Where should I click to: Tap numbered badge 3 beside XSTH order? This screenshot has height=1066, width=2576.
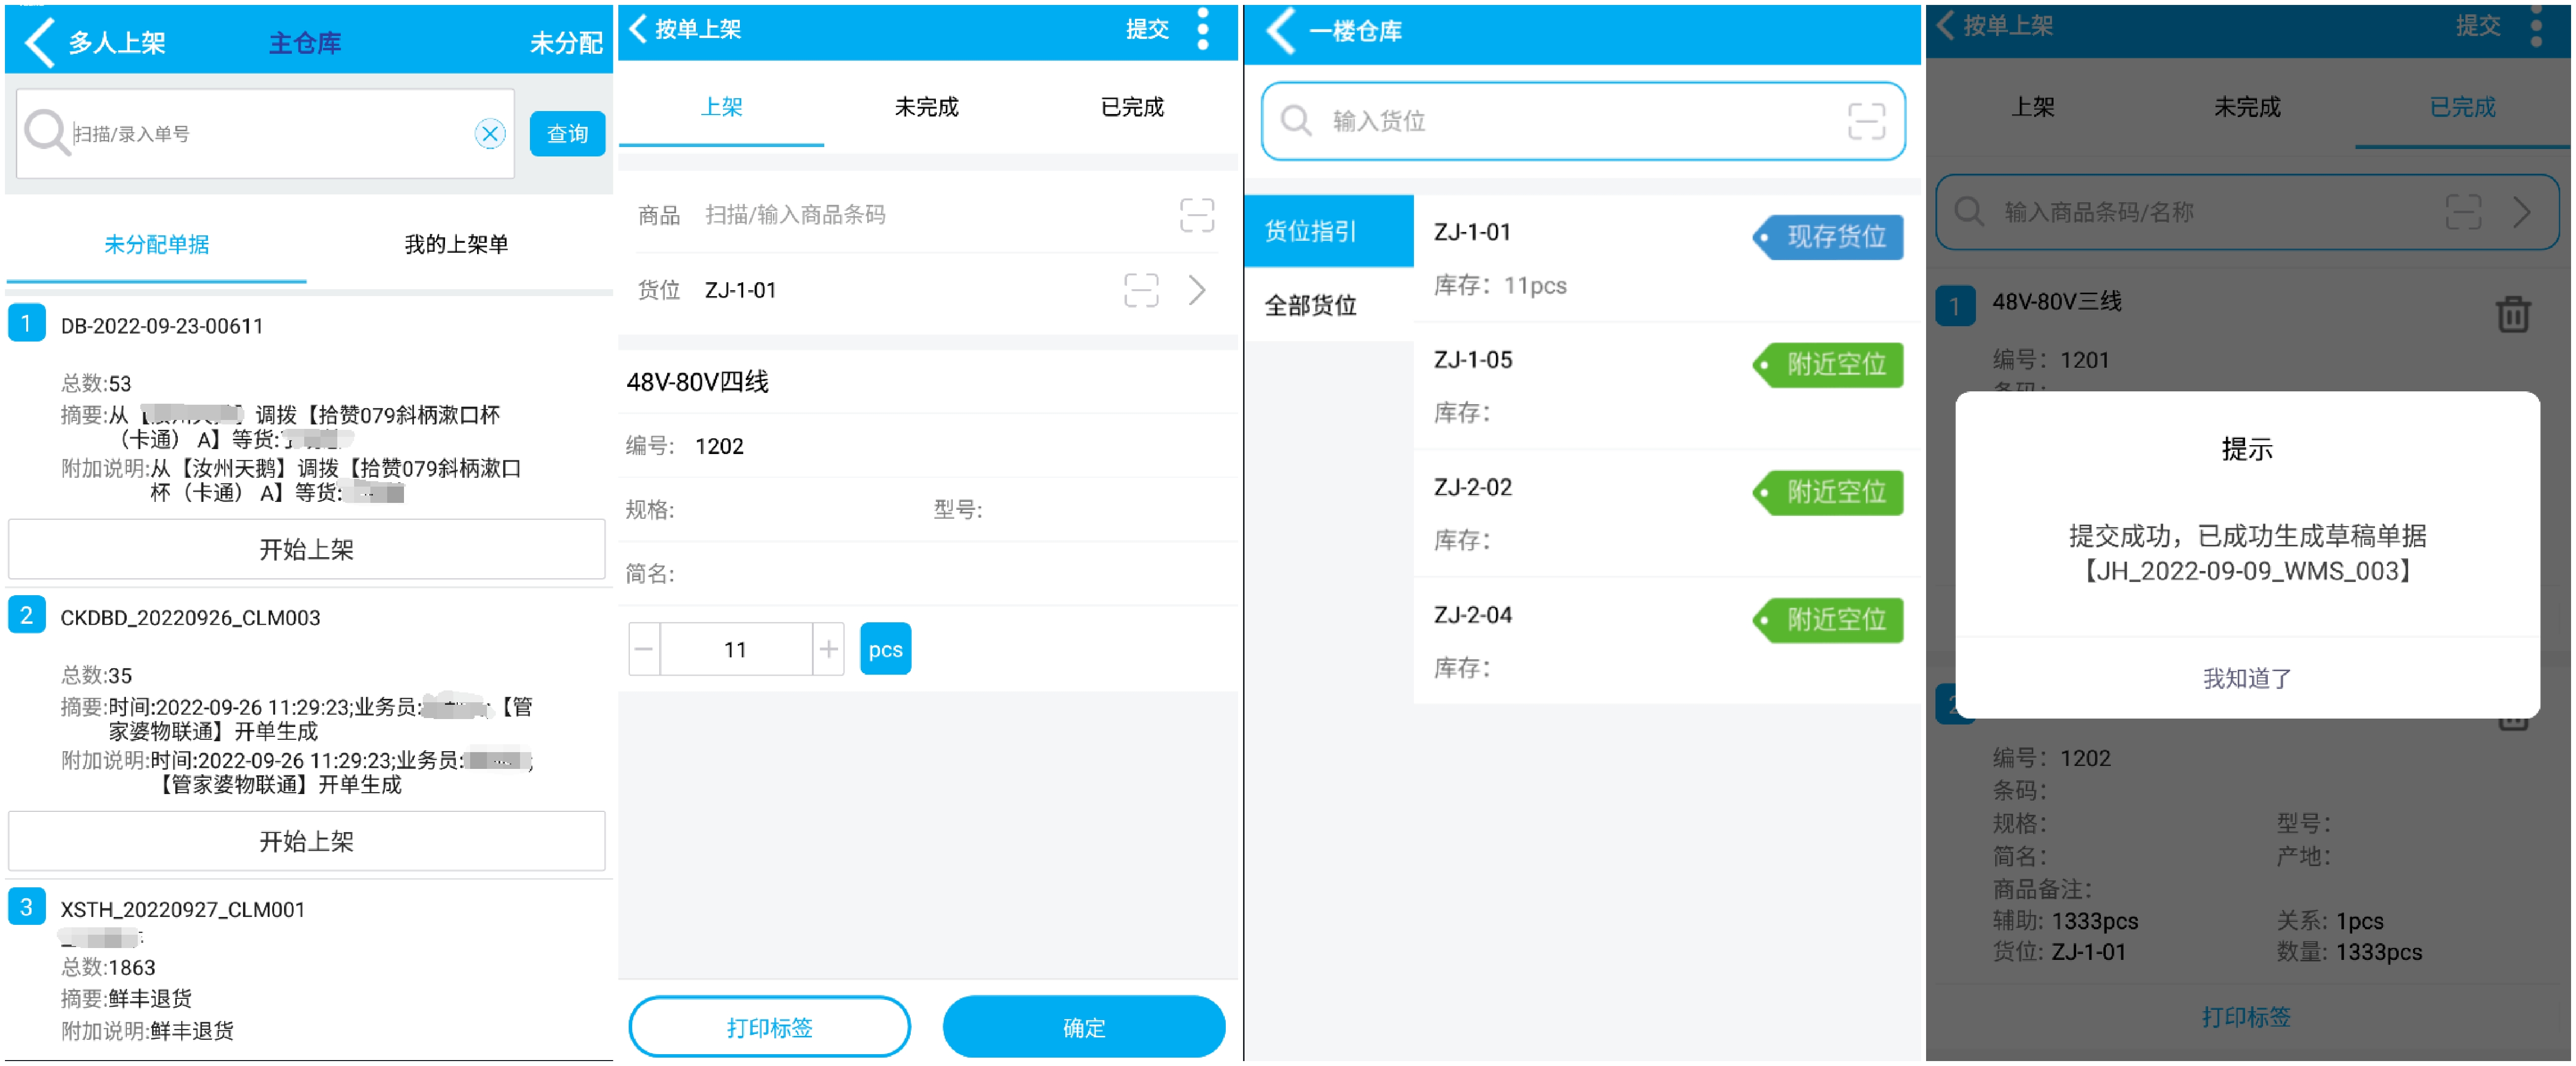click(27, 906)
